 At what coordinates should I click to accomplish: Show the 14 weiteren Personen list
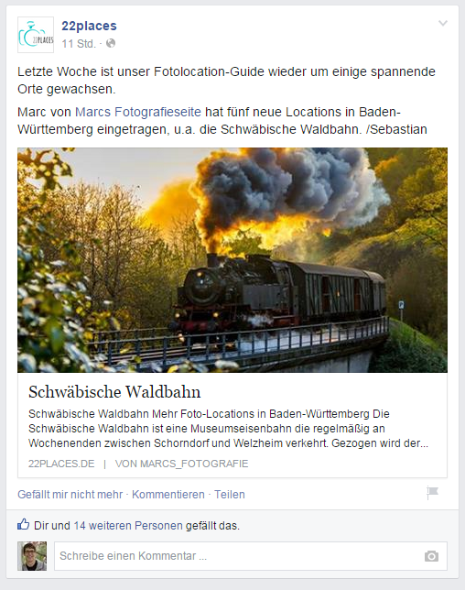coord(128,526)
